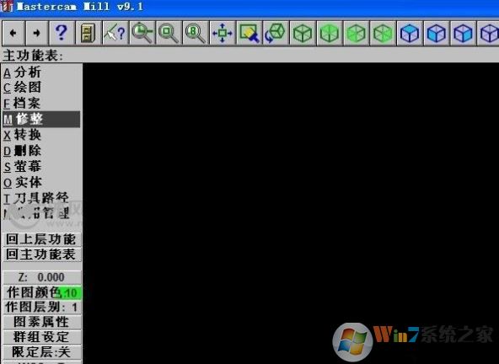The height and width of the screenshot is (364, 499).
Task: Set Gview front with the third green cube
Action: (x=356, y=33)
